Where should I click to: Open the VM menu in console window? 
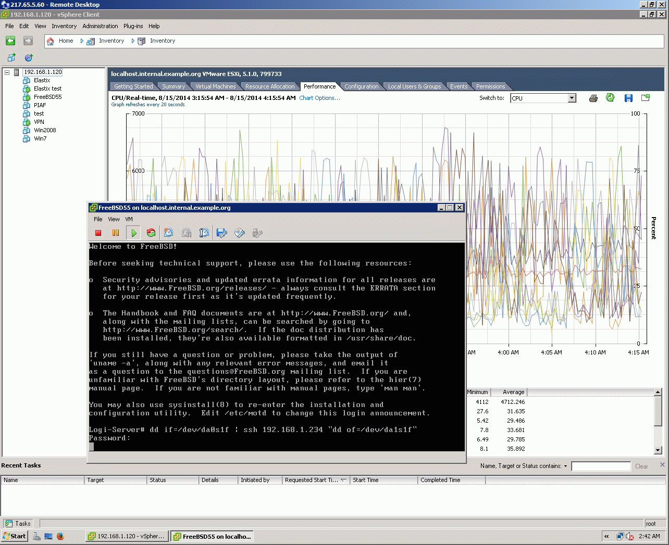[129, 219]
